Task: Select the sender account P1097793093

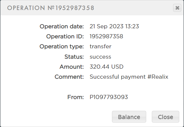Action: [x=109, y=97]
